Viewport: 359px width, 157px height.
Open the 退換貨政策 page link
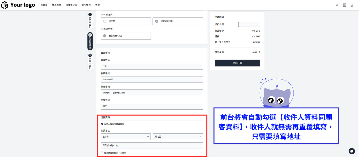click(x=71, y=5)
